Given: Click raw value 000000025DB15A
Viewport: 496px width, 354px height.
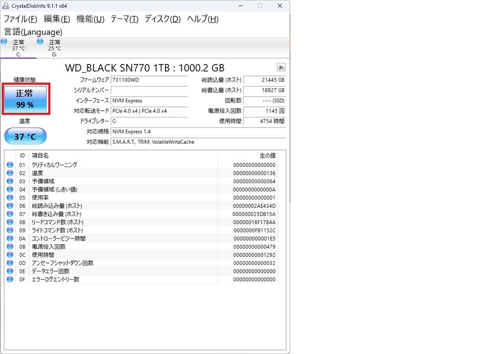Looking at the screenshot, I should pyautogui.click(x=254, y=214).
